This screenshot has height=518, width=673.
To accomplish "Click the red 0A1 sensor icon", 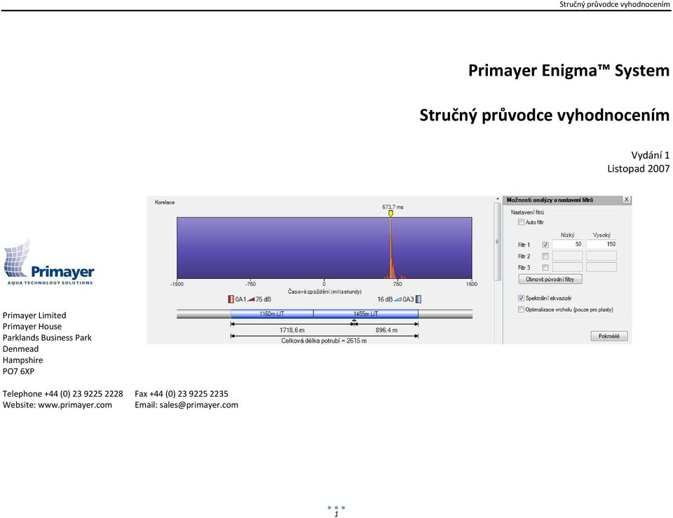I will 231,299.
